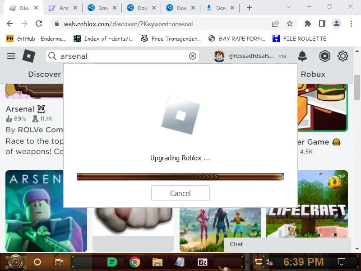Close the Disc tab
This screenshot has height=271, width=361.
(36, 8)
